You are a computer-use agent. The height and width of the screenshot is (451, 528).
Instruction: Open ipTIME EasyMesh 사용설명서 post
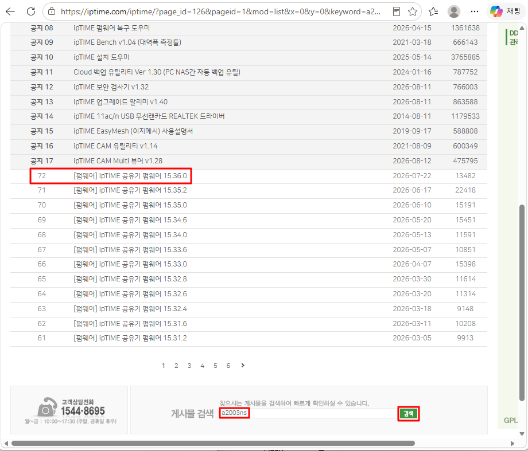coord(133,131)
